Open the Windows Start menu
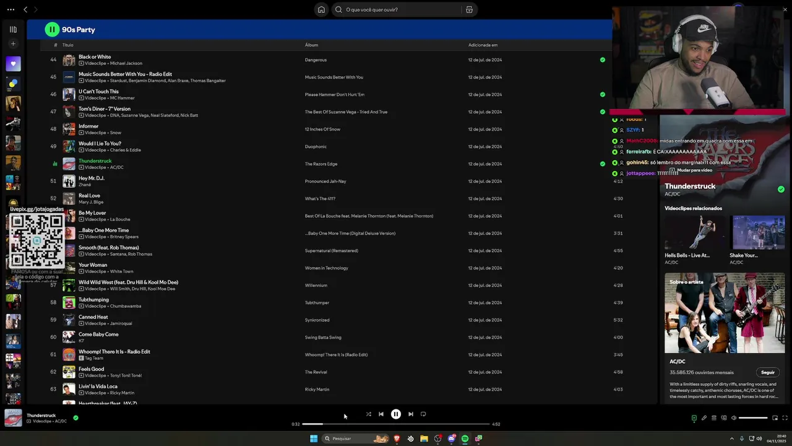 (314, 439)
